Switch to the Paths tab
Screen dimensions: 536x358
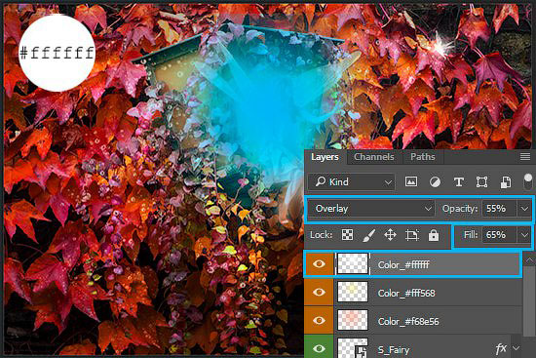click(423, 157)
